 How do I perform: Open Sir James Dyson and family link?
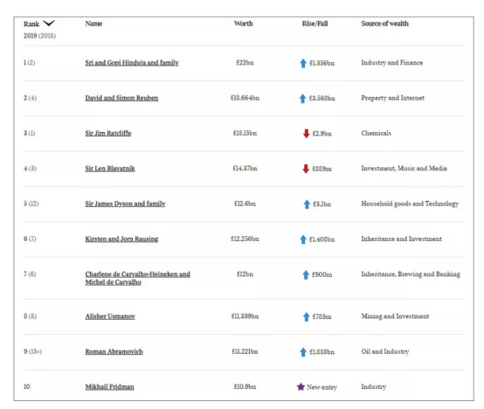(x=125, y=204)
